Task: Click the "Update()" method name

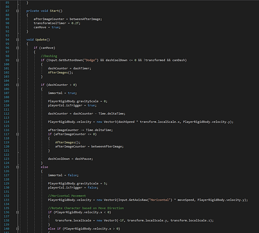Action: click(42, 40)
